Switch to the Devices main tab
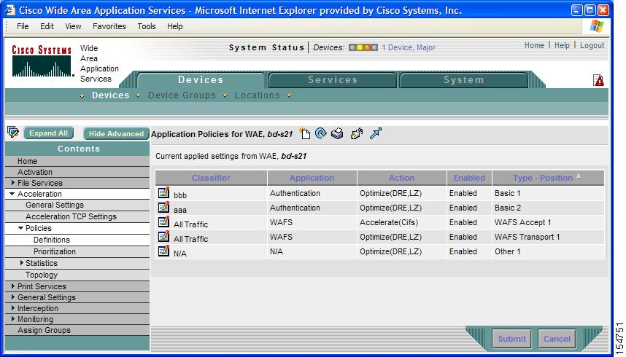This screenshot has width=626, height=357. coord(201,79)
